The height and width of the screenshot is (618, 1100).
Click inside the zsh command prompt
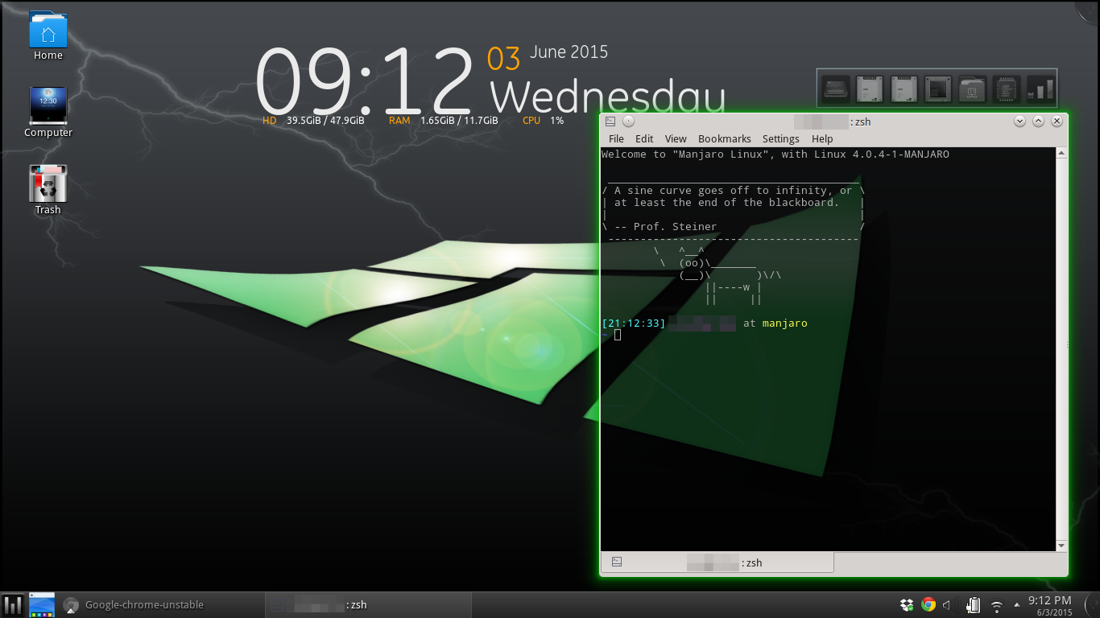pos(617,334)
